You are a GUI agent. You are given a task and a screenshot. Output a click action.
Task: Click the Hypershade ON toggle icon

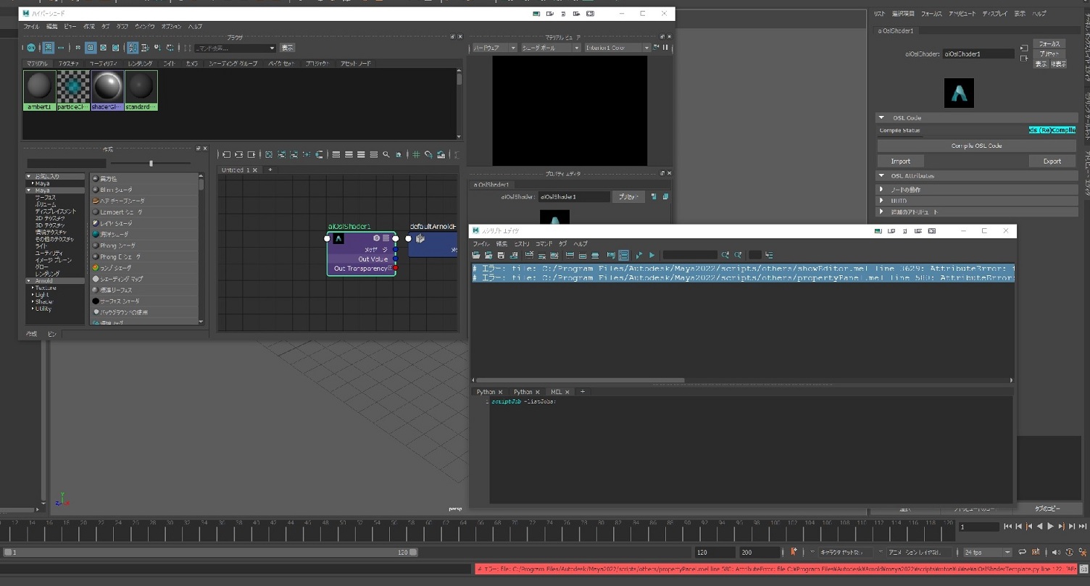tap(31, 48)
